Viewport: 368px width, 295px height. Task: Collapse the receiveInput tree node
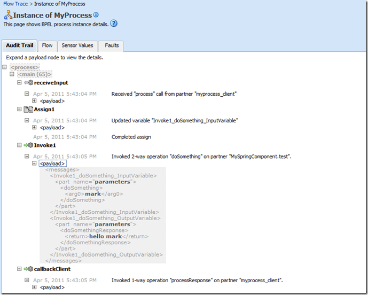click(20, 83)
